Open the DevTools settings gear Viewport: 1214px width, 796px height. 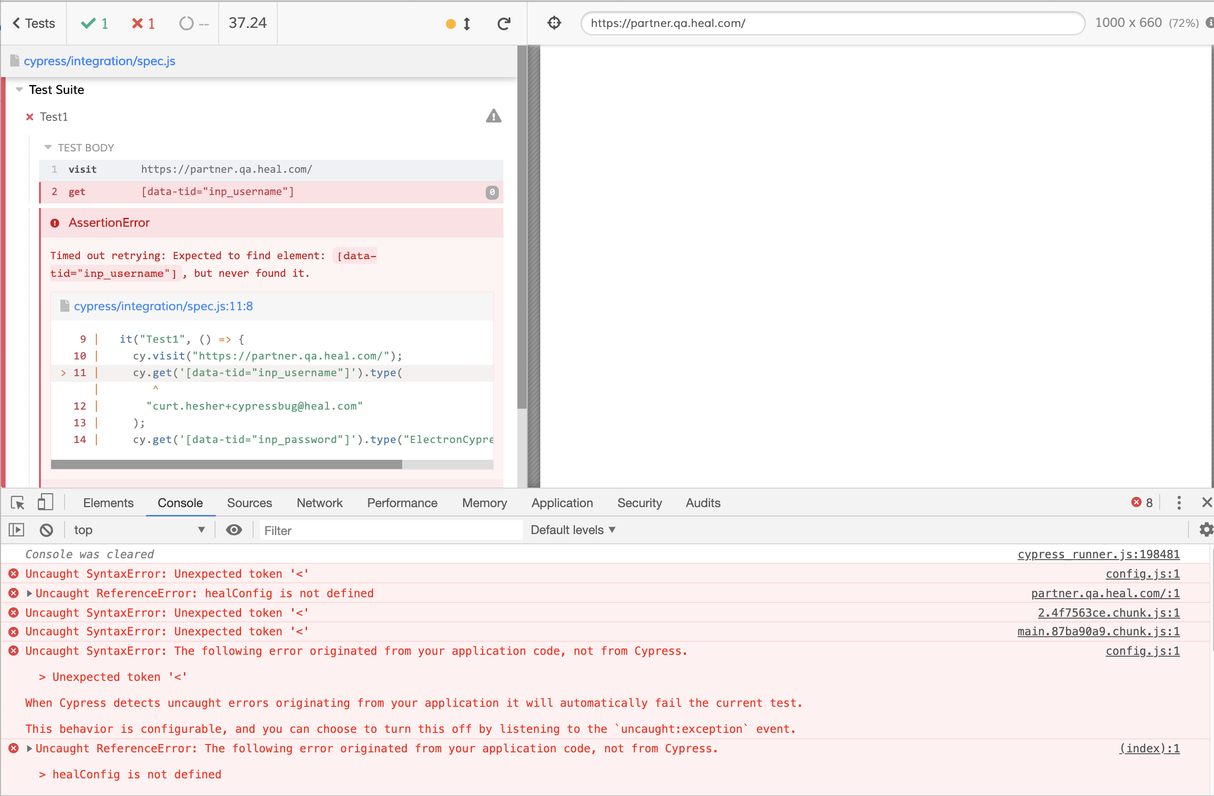(1206, 530)
